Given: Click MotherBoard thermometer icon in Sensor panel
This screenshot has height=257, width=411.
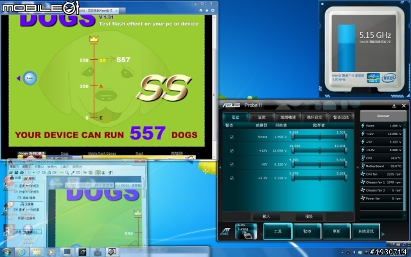Looking at the screenshot, I should tap(363, 166).
